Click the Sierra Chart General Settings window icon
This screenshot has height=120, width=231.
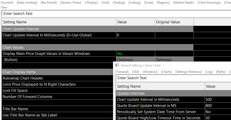(x=117, y=65)
